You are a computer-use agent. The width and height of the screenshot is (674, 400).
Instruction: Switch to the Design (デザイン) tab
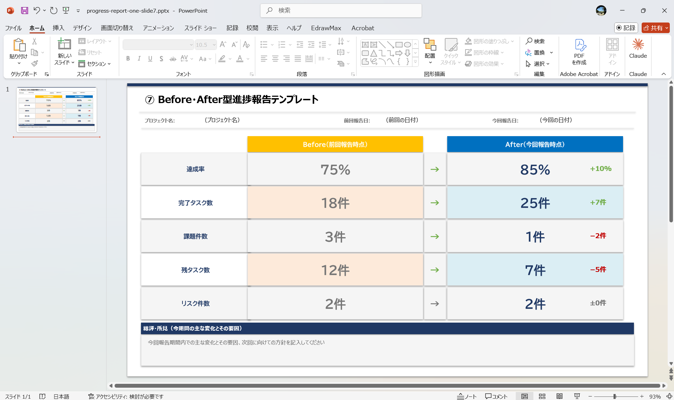coord(82,28)
